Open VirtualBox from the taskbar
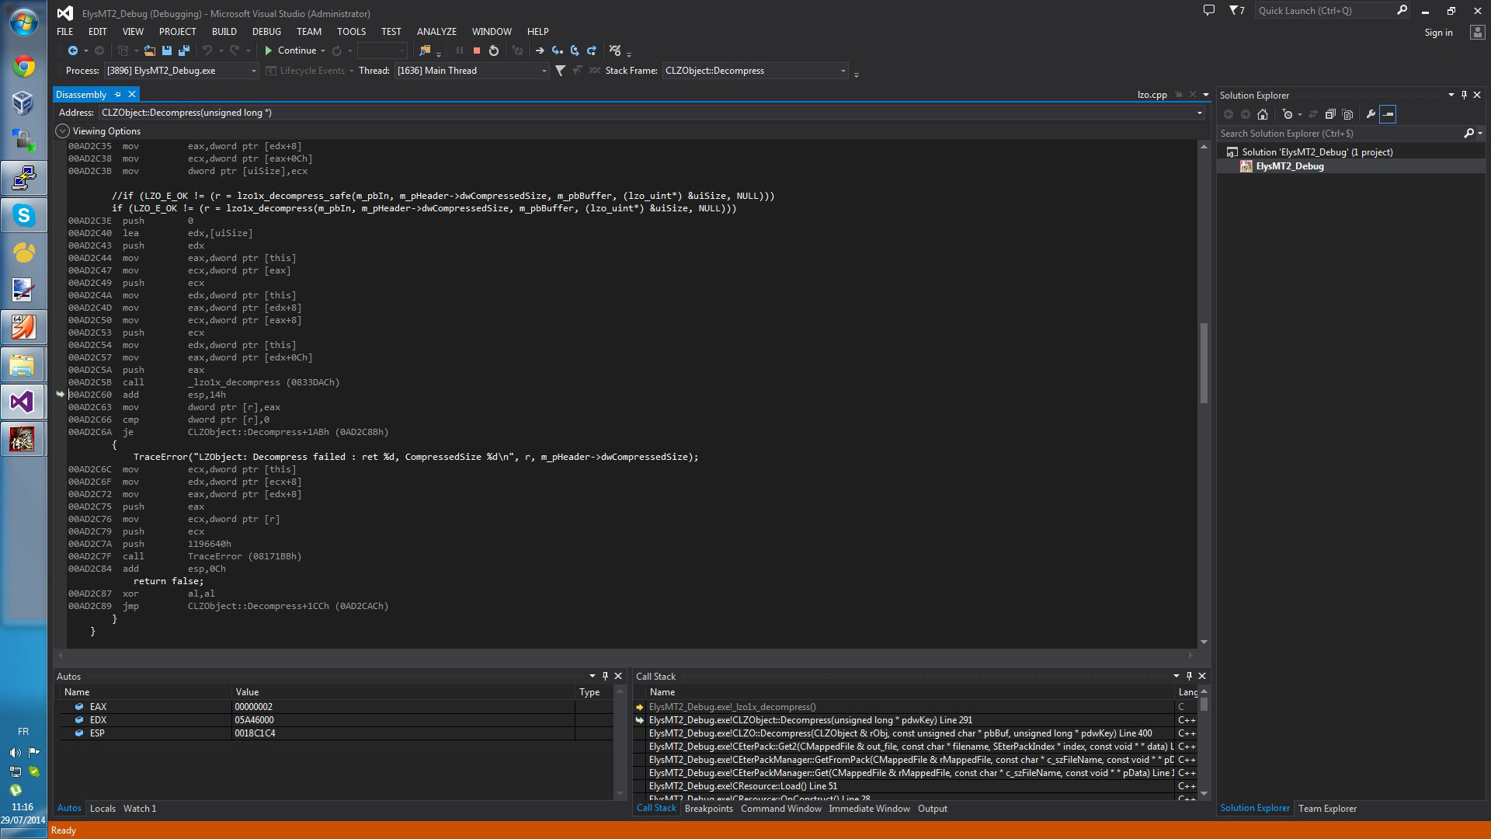This screenshot has width=1491, height=839. pos(23,103)
